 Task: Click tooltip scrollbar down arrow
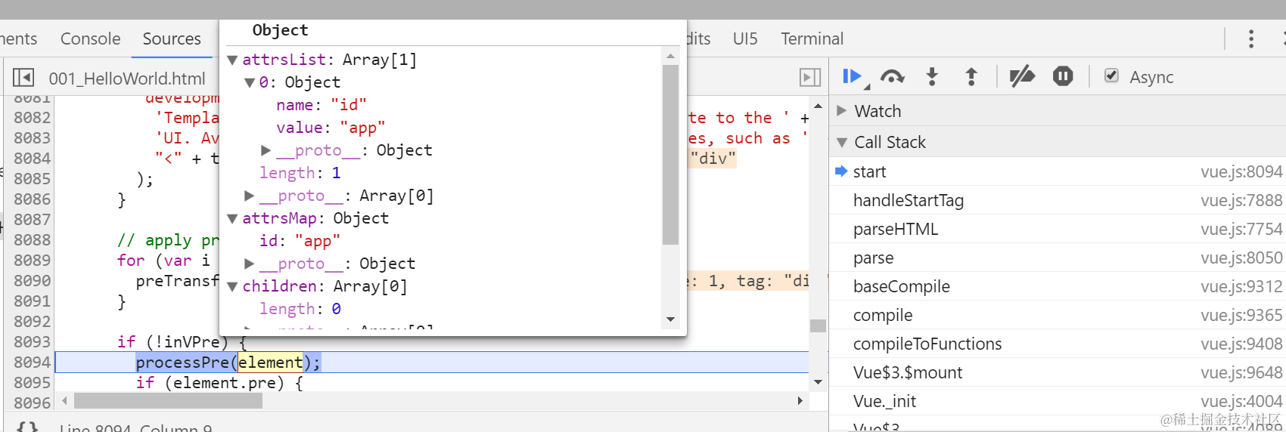[x=670, y=319]
